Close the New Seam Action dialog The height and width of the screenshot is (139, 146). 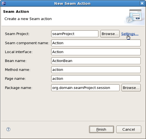coord(142,3)
